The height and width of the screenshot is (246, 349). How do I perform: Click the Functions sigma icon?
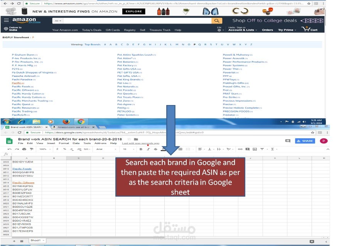272,149
